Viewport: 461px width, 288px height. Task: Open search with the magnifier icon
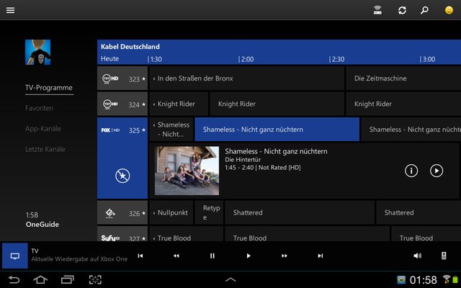click(x=424, y=10)
